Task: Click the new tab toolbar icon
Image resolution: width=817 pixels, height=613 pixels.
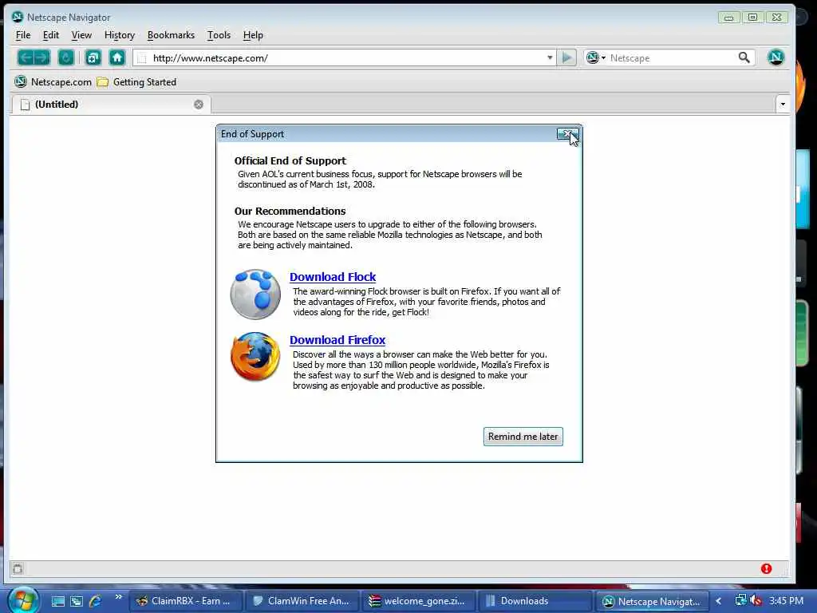Action: 93,57
